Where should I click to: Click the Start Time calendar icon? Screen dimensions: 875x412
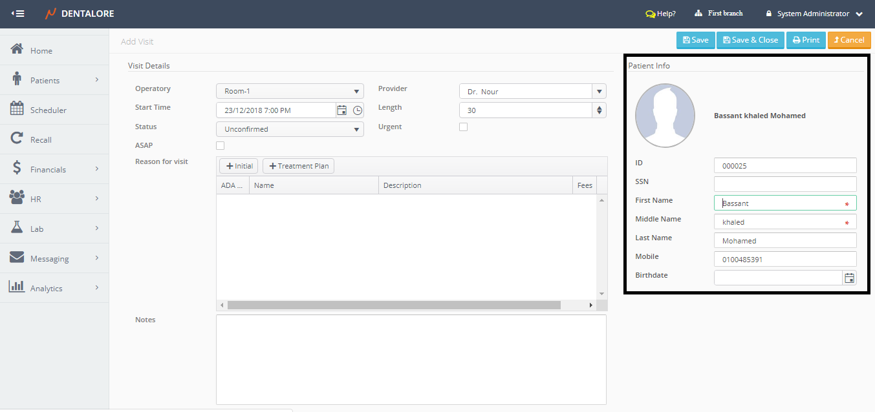pos(341,110)
